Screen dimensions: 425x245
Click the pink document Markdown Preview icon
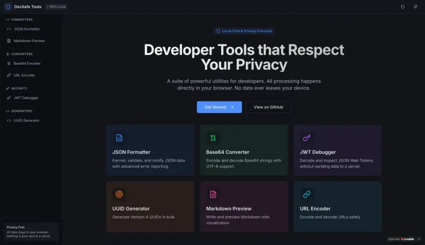click(213, 194)
